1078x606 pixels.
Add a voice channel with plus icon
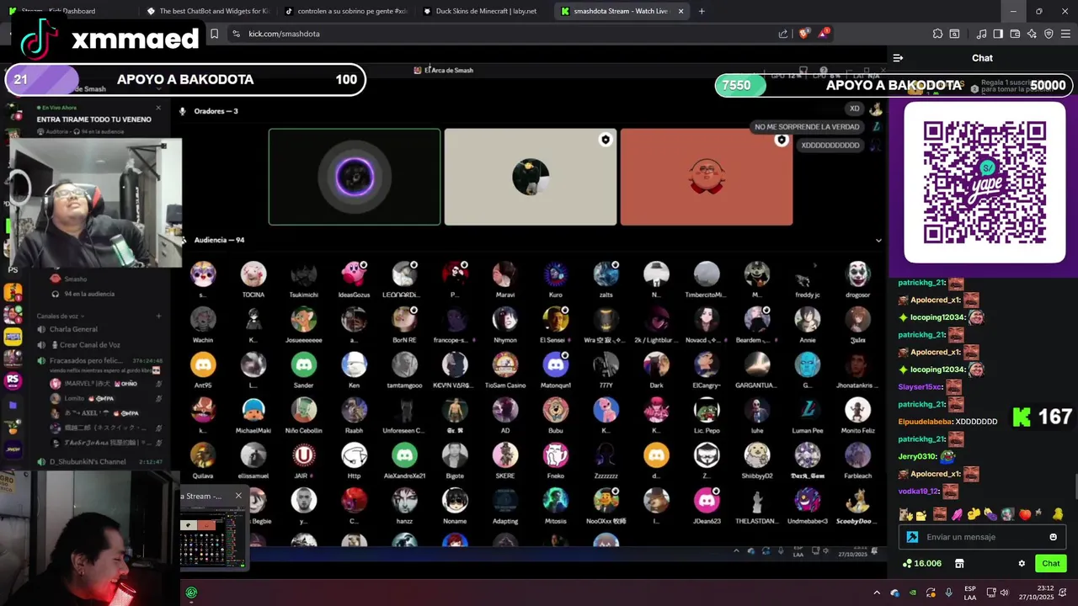tap(158, 316)
